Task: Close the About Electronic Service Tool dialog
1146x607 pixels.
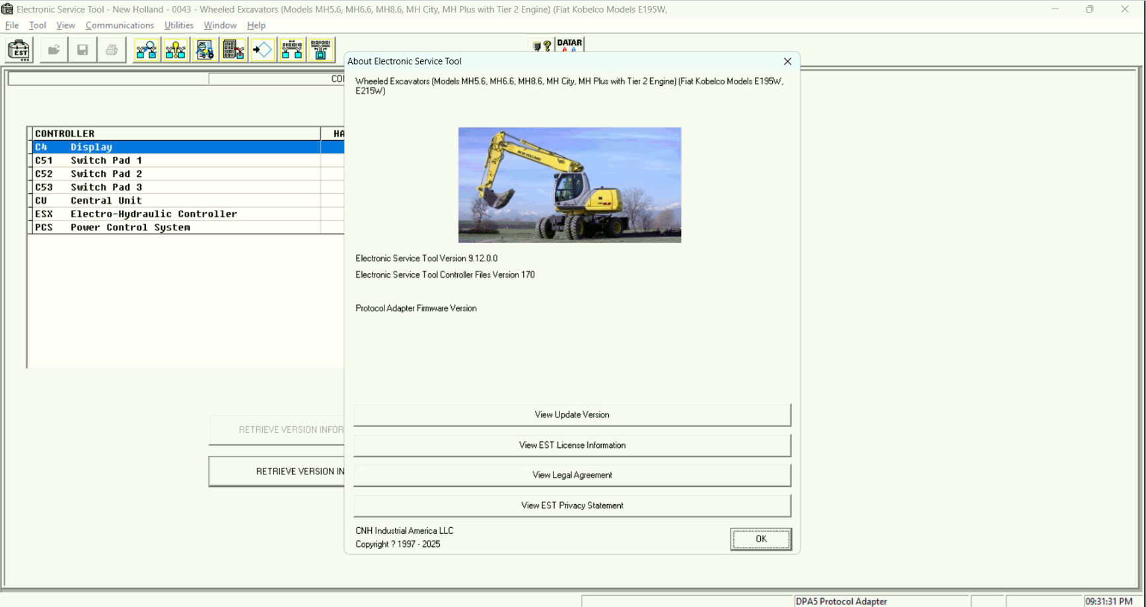Action: click(787, 61)
